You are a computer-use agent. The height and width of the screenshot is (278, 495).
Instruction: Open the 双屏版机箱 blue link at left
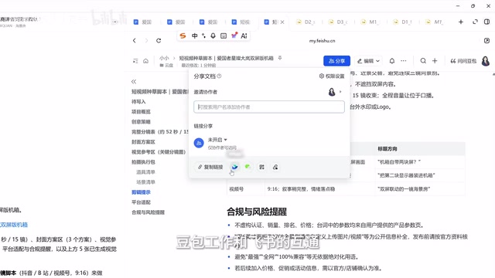click(x=14, y=225)
